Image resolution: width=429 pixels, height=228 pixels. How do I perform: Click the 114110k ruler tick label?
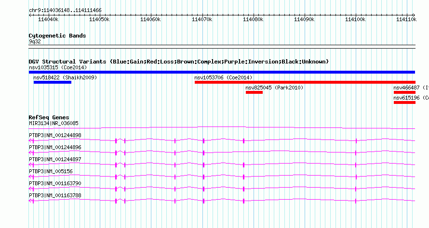click(x=406, y=19)
